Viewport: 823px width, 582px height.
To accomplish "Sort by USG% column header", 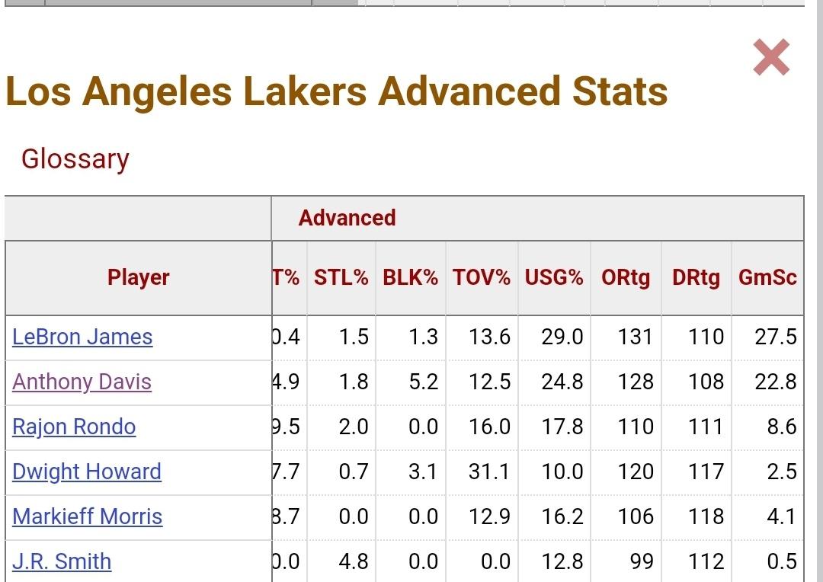I will click(553, 277).
